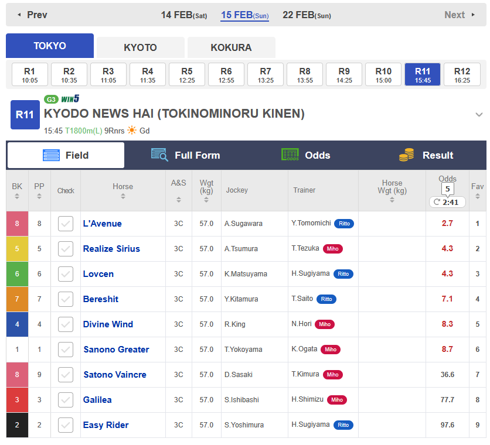Open race R4 at 11:35
The height and width of the screenshot is (445, 490).
pos(148,74)
